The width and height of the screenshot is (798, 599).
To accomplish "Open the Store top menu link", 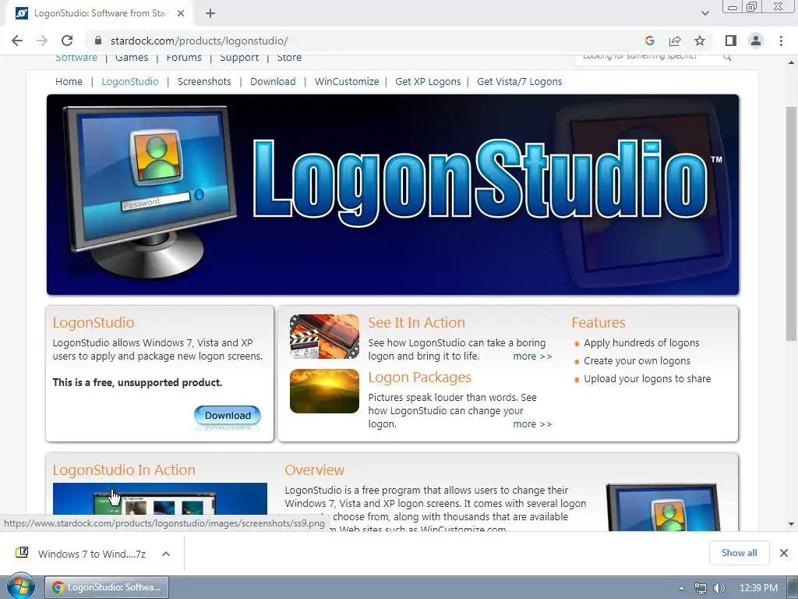I will pos(289,58).
